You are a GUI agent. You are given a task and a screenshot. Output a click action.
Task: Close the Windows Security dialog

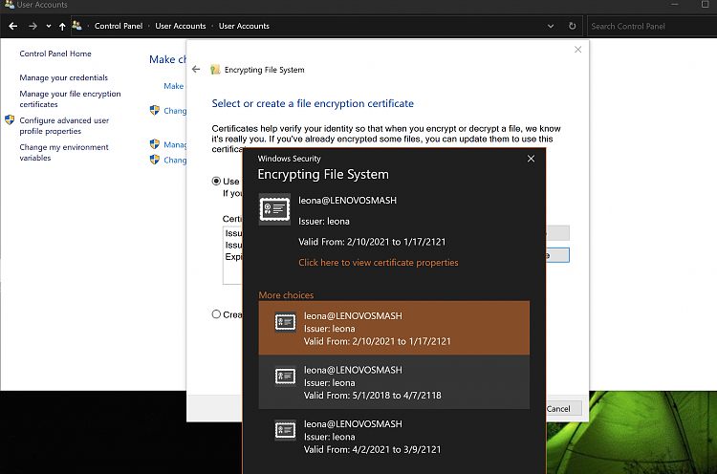coord(531,159)
